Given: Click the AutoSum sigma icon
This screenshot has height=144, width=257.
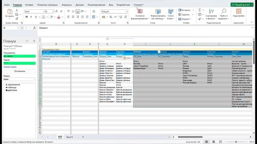Looking at the screenshot, I should point(200,10).
